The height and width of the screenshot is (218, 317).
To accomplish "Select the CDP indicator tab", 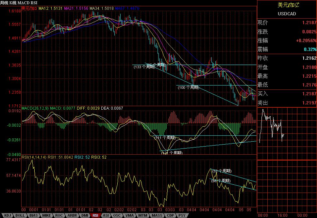I will 170,215.
